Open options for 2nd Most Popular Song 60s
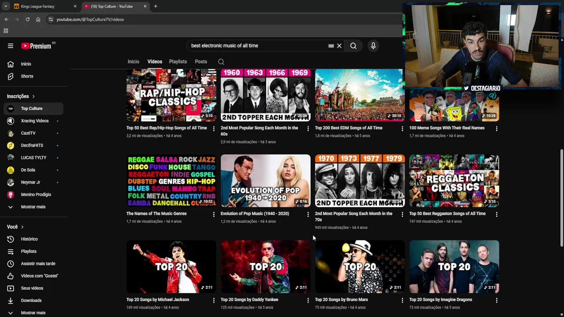 pyautogui.click(x=308, y=129)
